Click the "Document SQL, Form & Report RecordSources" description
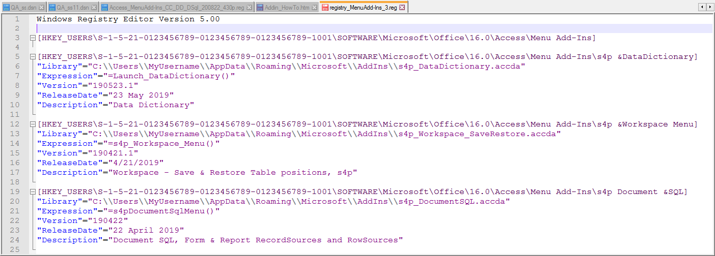The width and height of the screenshot is (715, 256). point(256,240)
